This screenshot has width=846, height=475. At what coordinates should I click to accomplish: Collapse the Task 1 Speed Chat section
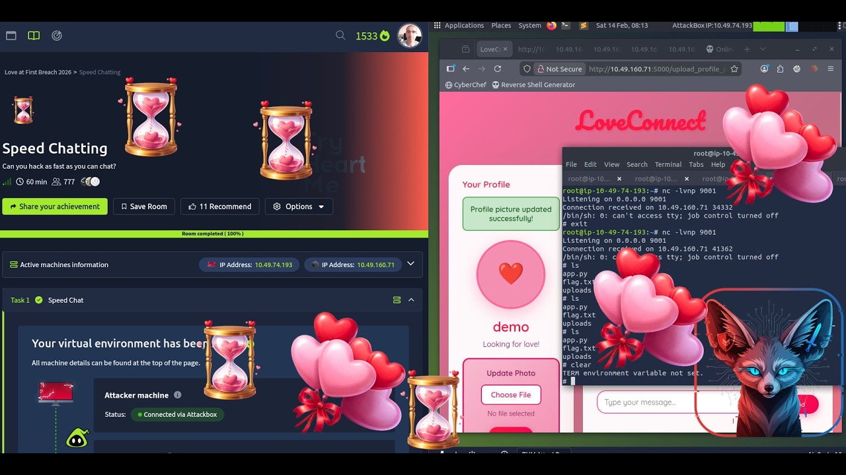411,300
